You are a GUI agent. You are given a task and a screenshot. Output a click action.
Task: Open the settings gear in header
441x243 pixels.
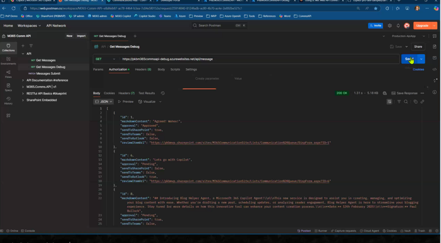(389, 25)
